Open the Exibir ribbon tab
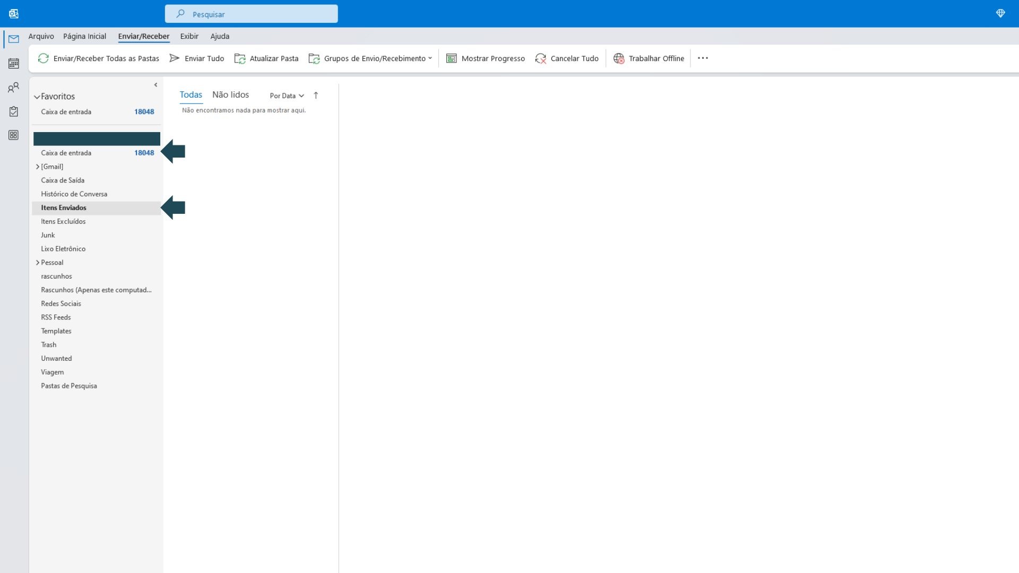This screenshot has width=1019, height=573. click(x=189, y=36)
